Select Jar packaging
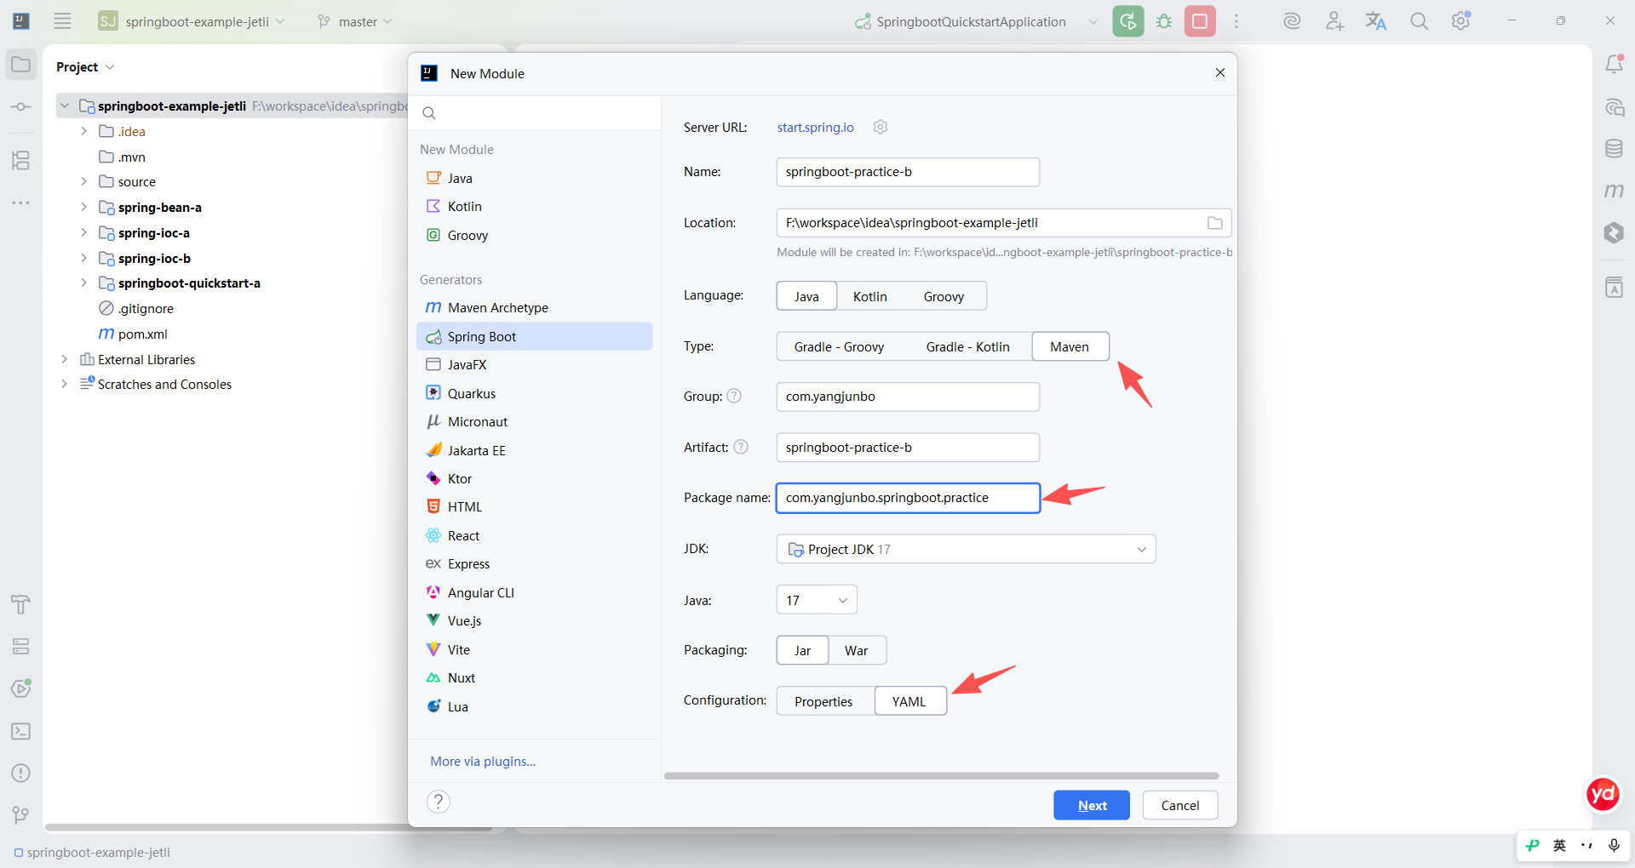Screen dimensions: 1635x868 [802, 650]
